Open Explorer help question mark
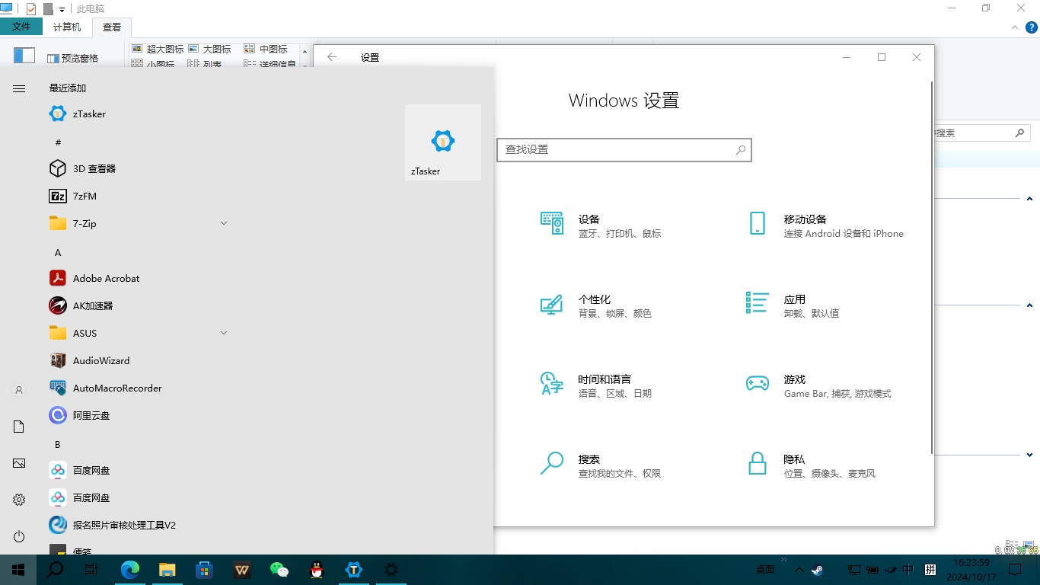1040x585 pixels. pyautogui.click(x=1032, y=27)
